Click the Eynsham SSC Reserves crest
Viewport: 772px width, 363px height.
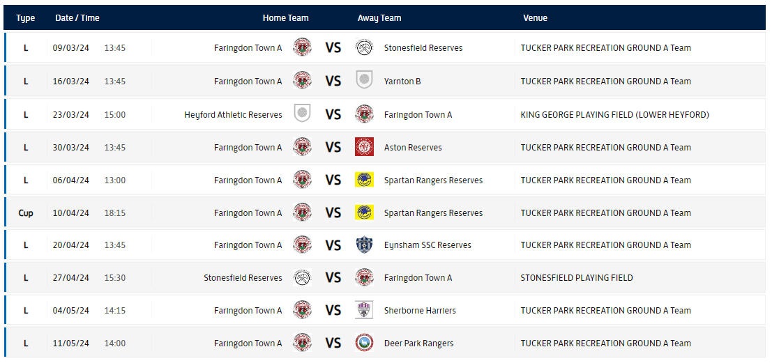pos(364,245)
